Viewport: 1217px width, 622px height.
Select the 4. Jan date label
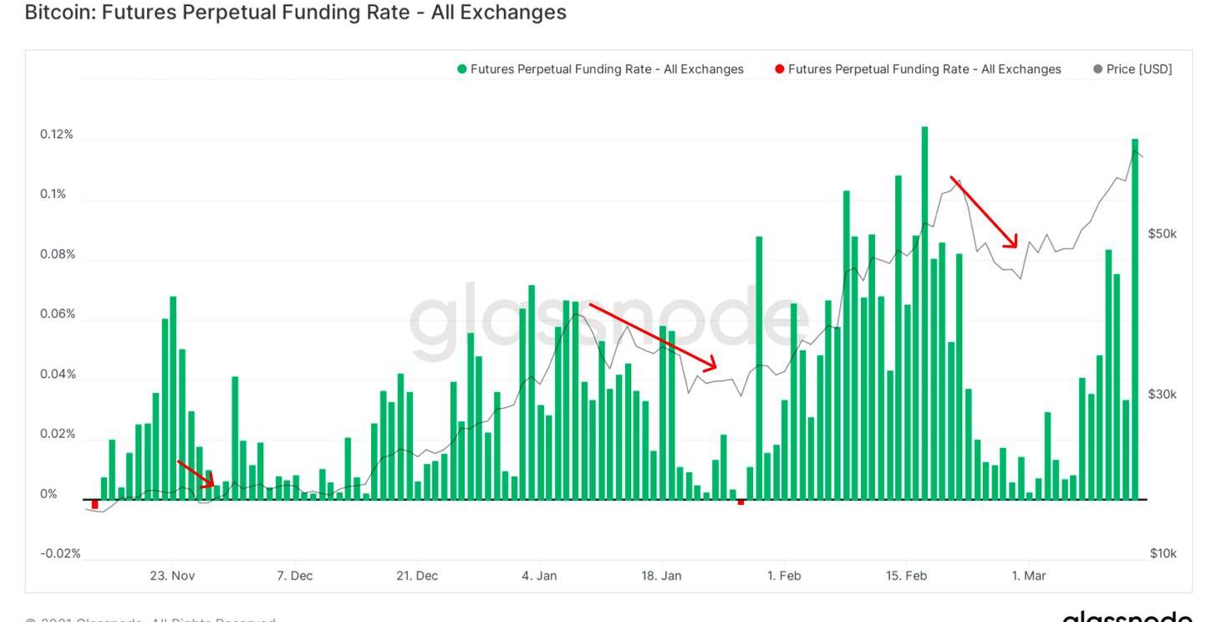tap(539, 576)
